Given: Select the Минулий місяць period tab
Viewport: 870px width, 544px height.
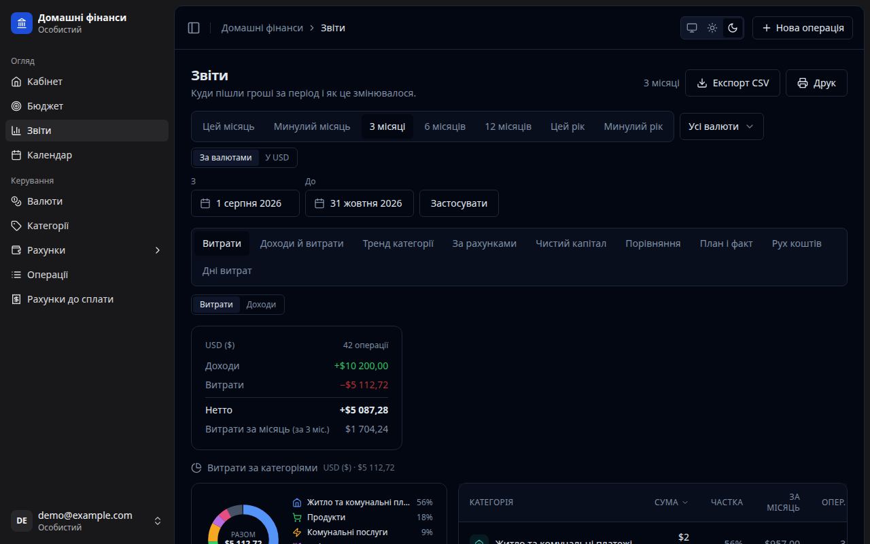Looking at the screenshot, I should (312, 126).
